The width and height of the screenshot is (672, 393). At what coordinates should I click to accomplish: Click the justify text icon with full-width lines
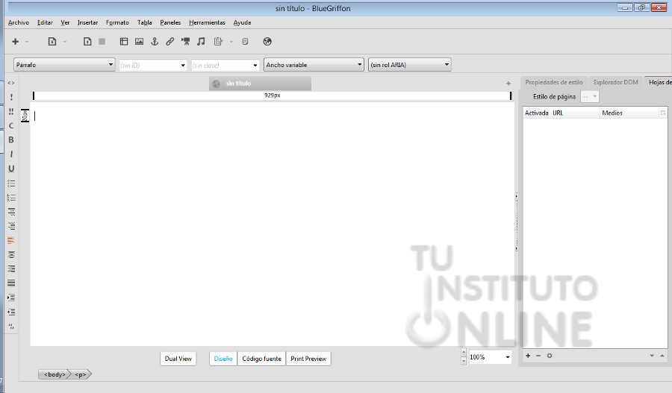pos(11,283)
